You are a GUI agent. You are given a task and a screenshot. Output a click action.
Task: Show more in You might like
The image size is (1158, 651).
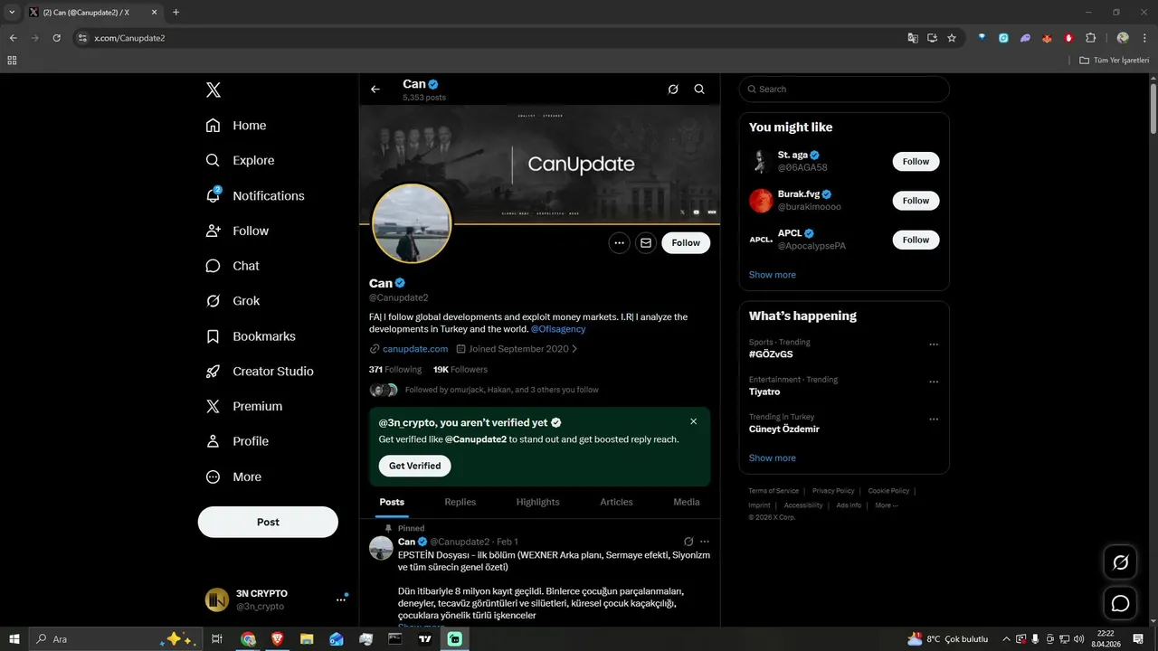pyautogui.click(x=773, y=275)
